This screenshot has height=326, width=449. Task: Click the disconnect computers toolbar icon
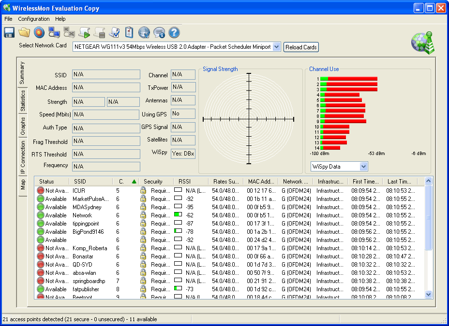click(69, 32)
